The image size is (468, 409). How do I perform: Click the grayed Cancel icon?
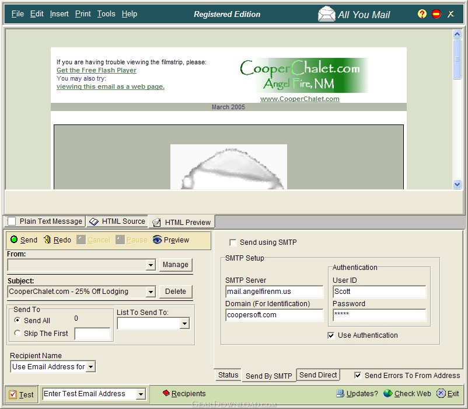coord(81,240)
